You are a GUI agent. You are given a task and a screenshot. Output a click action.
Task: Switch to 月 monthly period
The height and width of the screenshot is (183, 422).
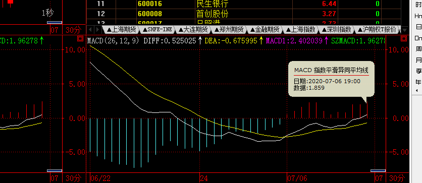pos(418,59)
